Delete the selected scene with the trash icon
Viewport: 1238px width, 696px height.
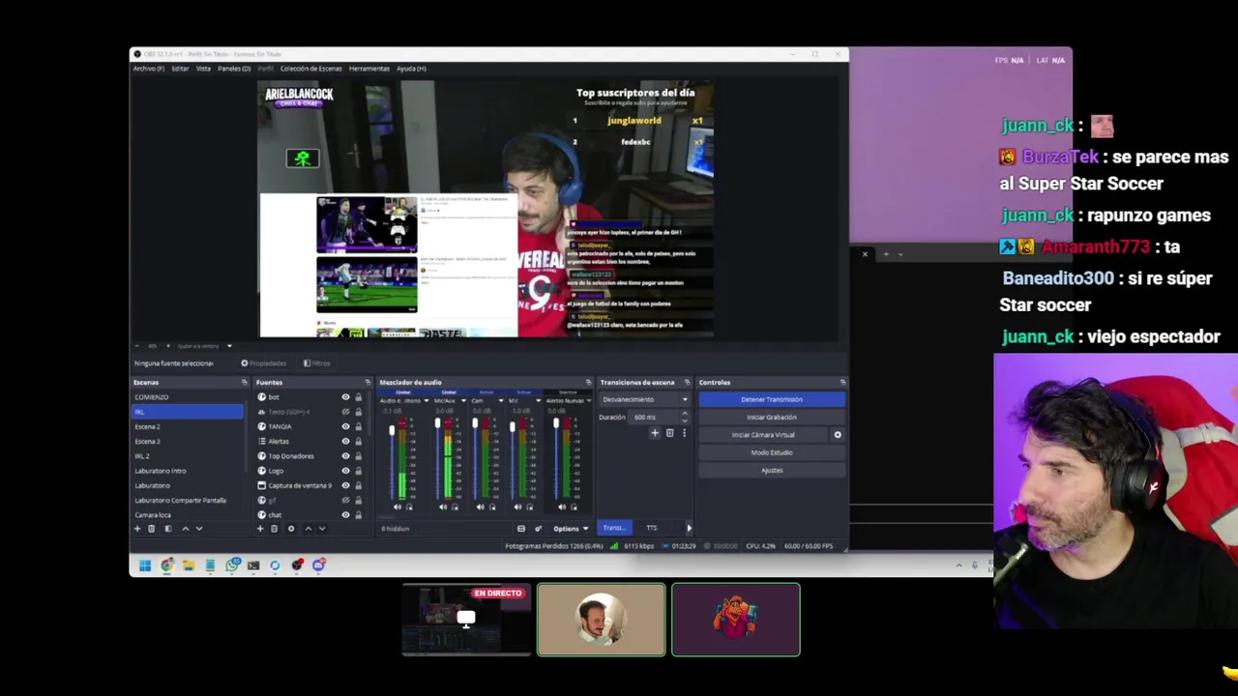tap(151, 529)
